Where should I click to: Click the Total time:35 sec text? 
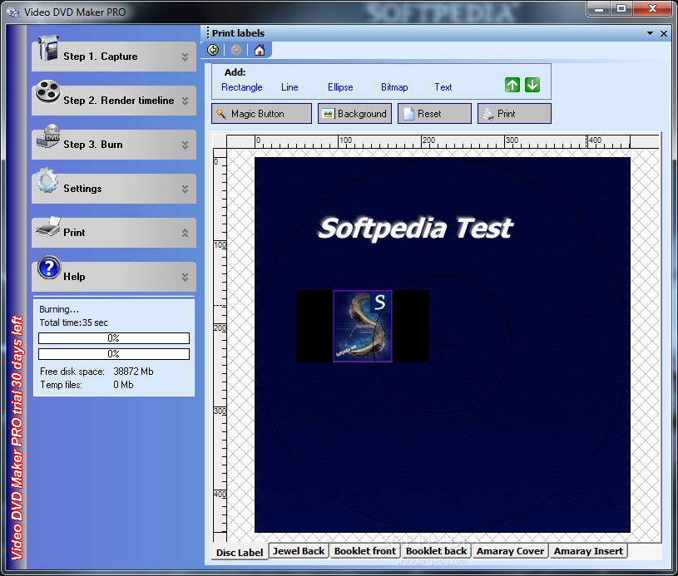(73, 322)
